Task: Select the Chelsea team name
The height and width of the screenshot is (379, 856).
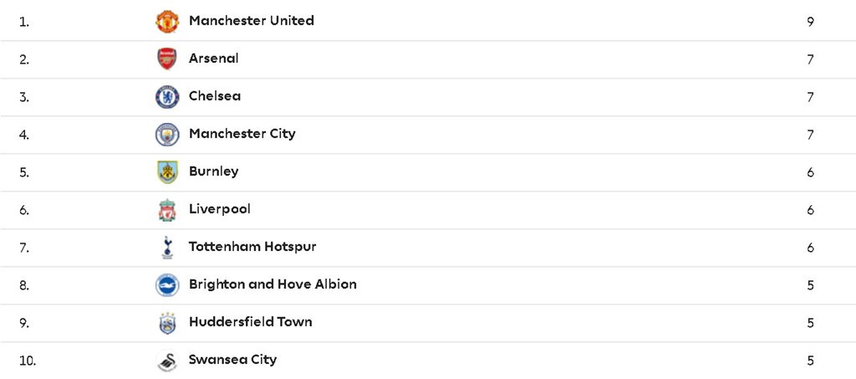Action: pos(214,96)
